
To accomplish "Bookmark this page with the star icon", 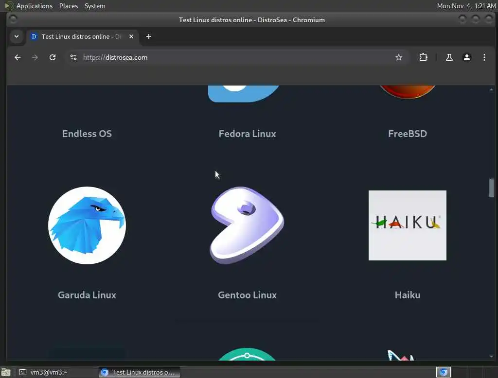I will [x=399, y=57].
